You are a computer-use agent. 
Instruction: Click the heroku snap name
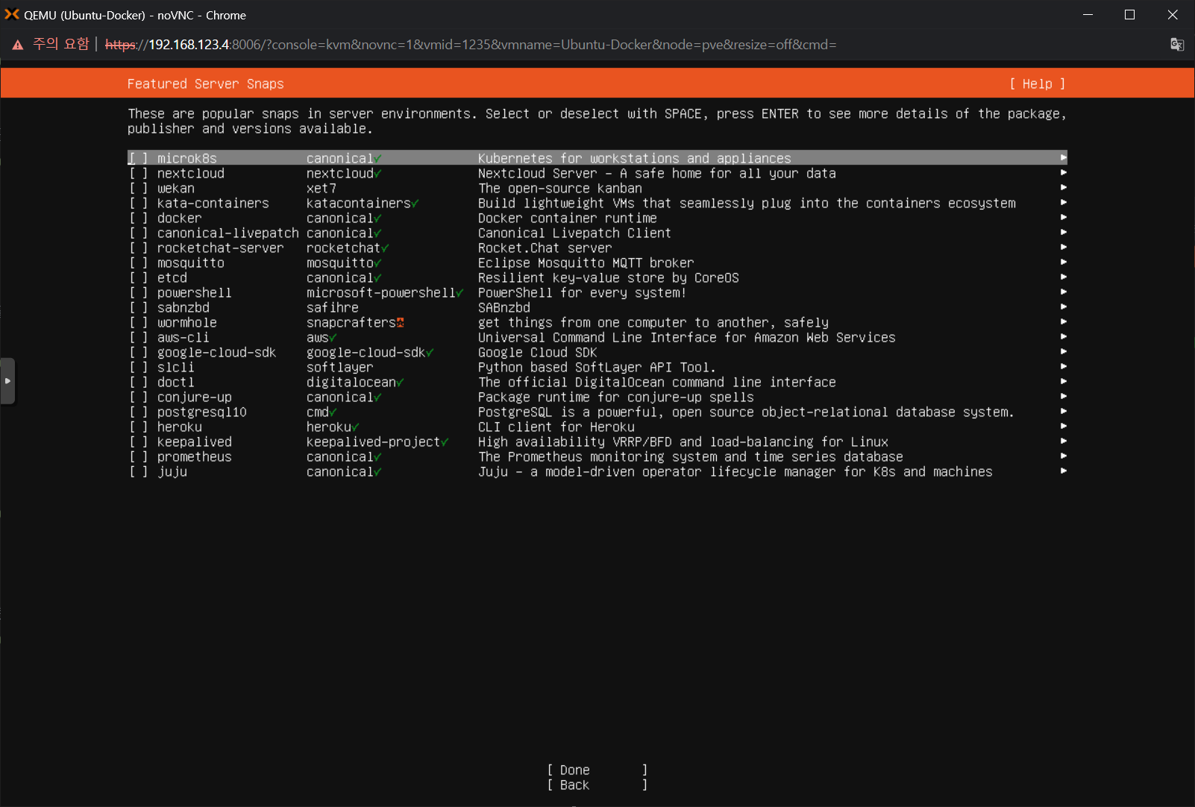point(180,427)
